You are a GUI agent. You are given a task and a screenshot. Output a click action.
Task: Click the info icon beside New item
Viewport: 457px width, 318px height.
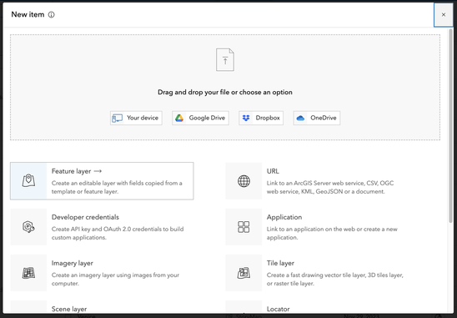pos(52,14)
